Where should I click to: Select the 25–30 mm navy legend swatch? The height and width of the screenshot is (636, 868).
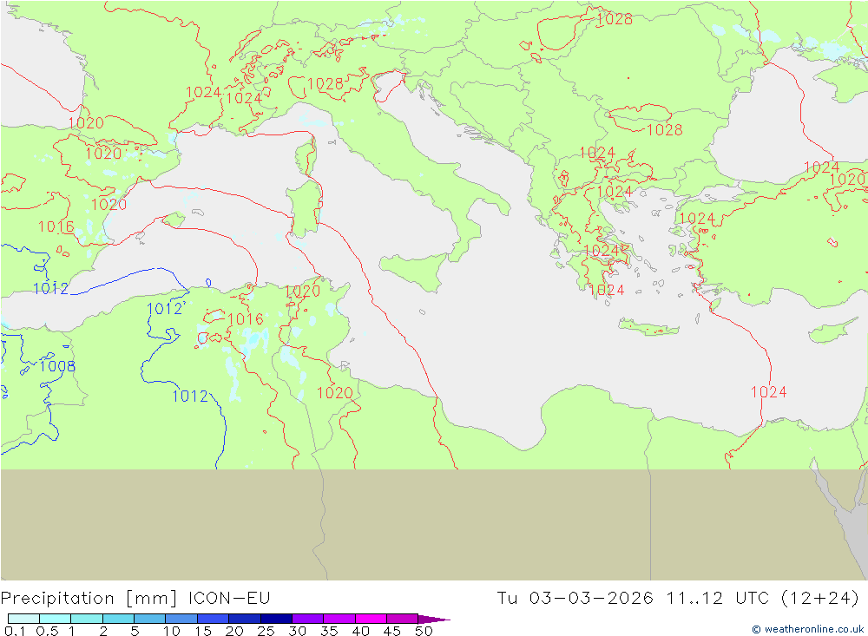point(276,619)
